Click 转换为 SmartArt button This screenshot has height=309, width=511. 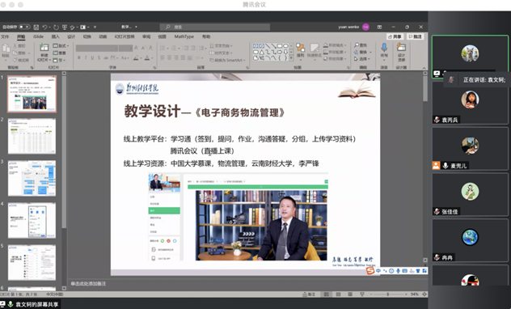228,60
